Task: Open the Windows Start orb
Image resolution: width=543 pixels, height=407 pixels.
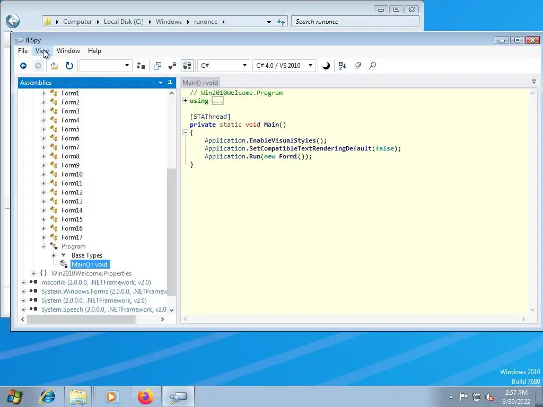Action: click(14, 396)
